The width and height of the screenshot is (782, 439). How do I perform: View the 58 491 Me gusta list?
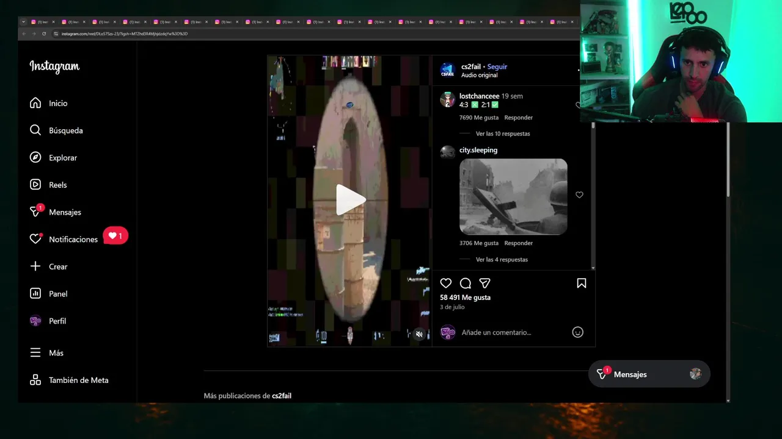tap(465, 298)
